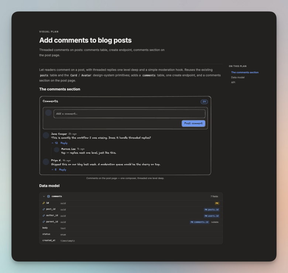Select the created_at field name

click(49, 240)
